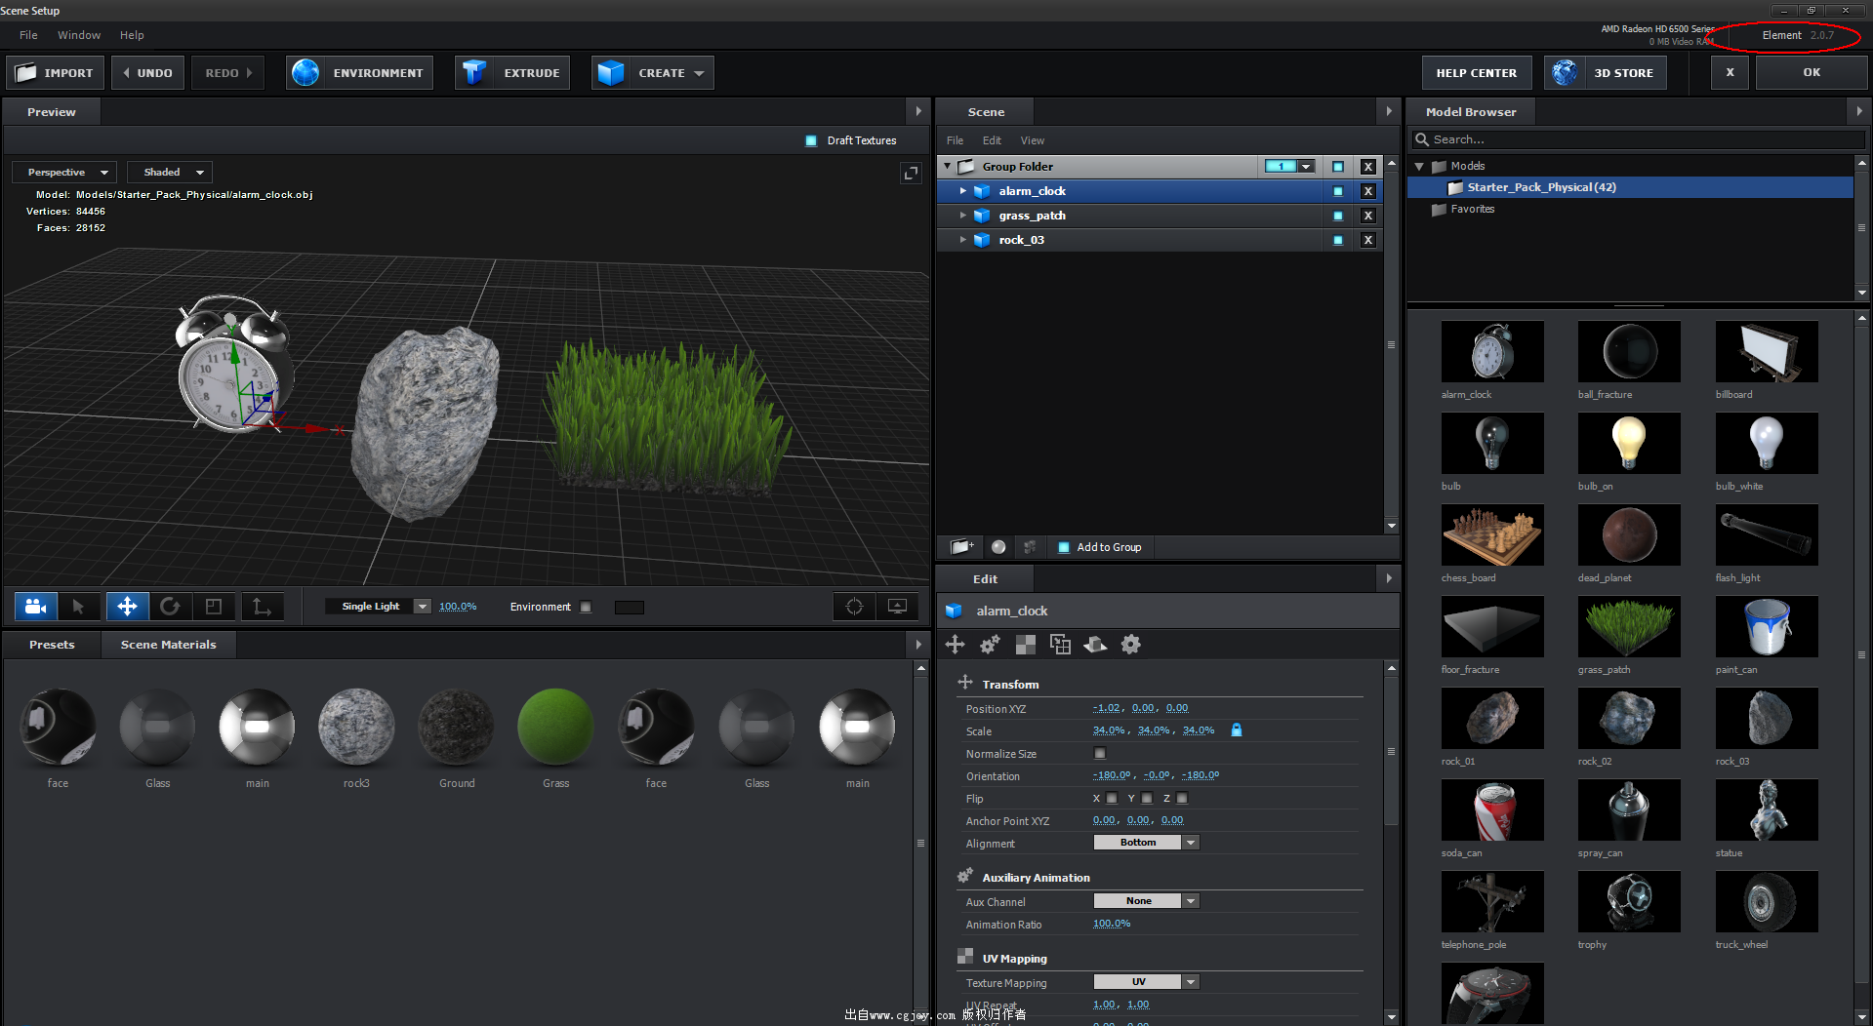The image size is (1873, 1026).
Task: Click the Model Browser search field
Action: 1640,139
